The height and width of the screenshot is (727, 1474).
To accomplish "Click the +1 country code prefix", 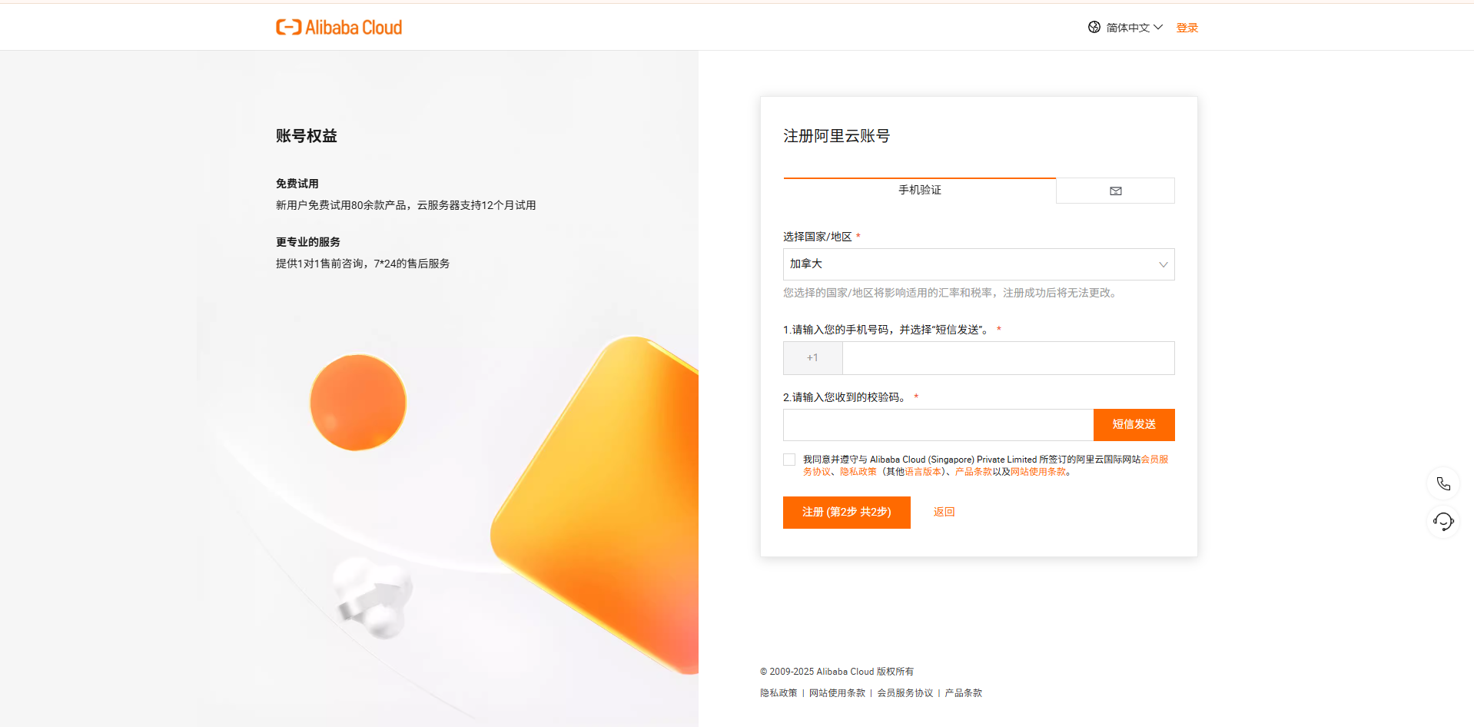I will (813, 358).
